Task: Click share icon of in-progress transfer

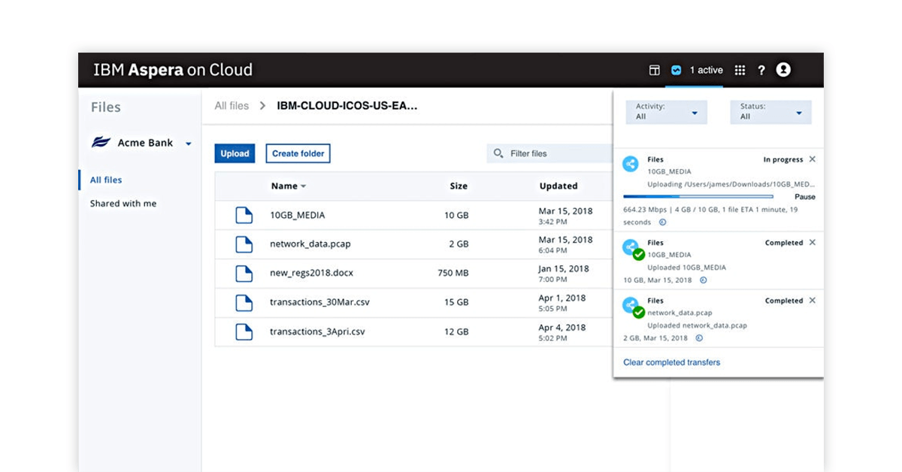Action: tap(631, 163)
